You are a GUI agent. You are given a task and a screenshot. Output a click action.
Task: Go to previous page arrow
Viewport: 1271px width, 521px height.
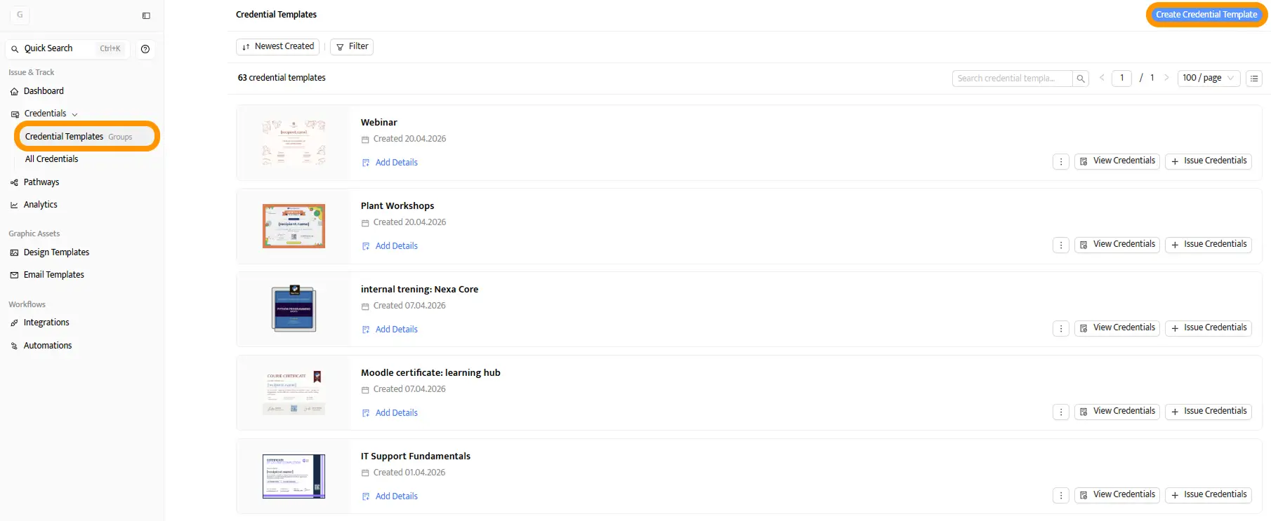[x=1102, y=78]
